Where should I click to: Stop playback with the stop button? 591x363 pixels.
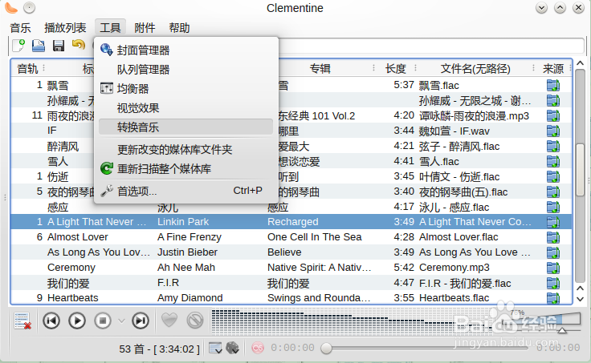click(103, 321)
